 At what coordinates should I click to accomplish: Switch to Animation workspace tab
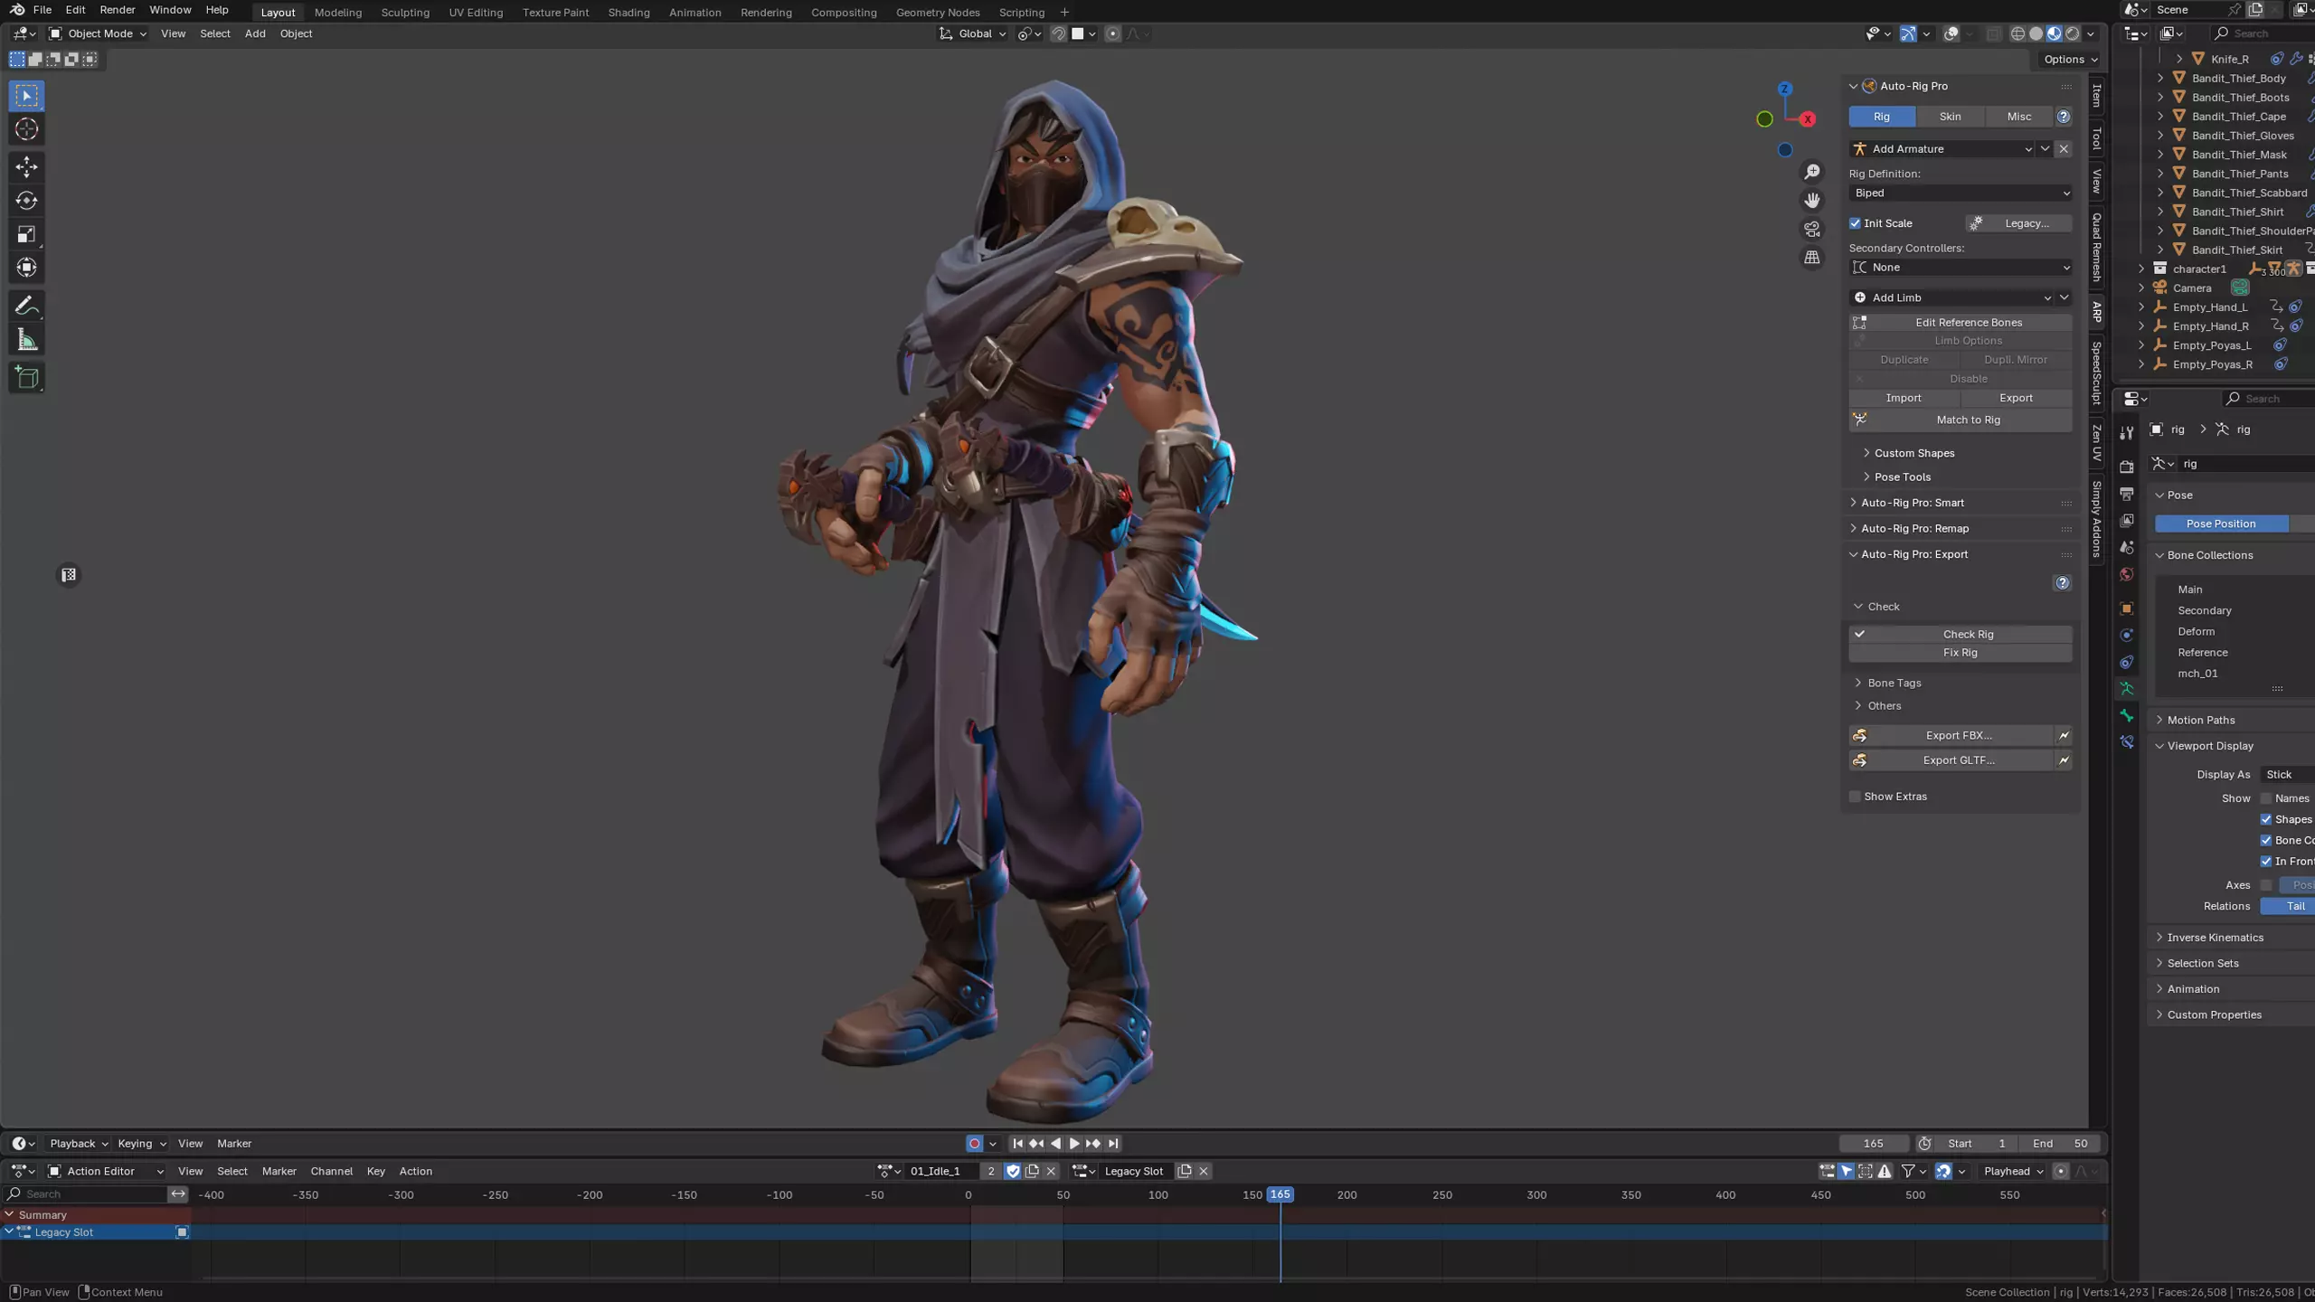tap(694, 13)
